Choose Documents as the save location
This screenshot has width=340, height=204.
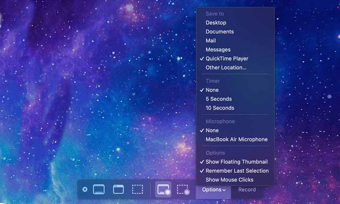[x=220, y=32]
